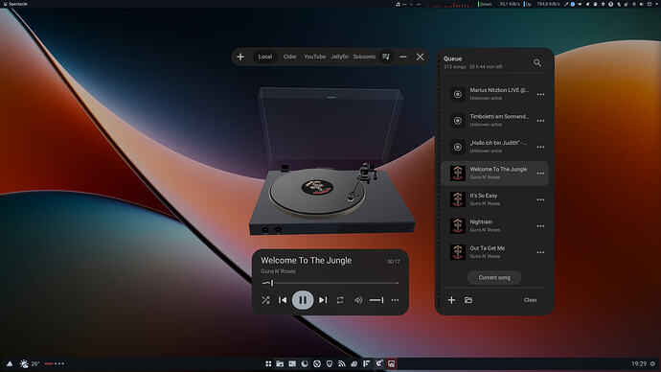Click the disc icon beside Marius Nitzbon LIVE
The width and height of the screenshot is (661, 372).
(457, 94)
